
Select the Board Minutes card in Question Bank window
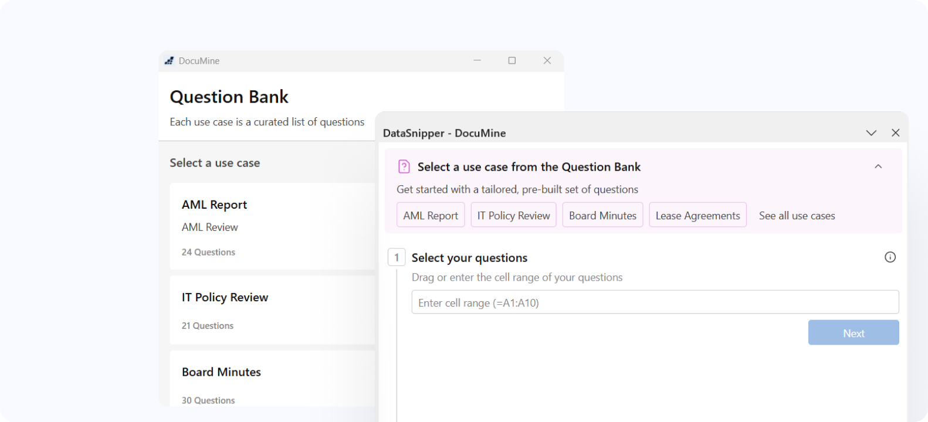(272, 379)
